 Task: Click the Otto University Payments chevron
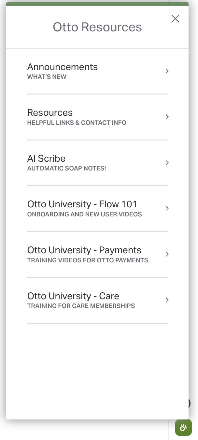point(167,254)
